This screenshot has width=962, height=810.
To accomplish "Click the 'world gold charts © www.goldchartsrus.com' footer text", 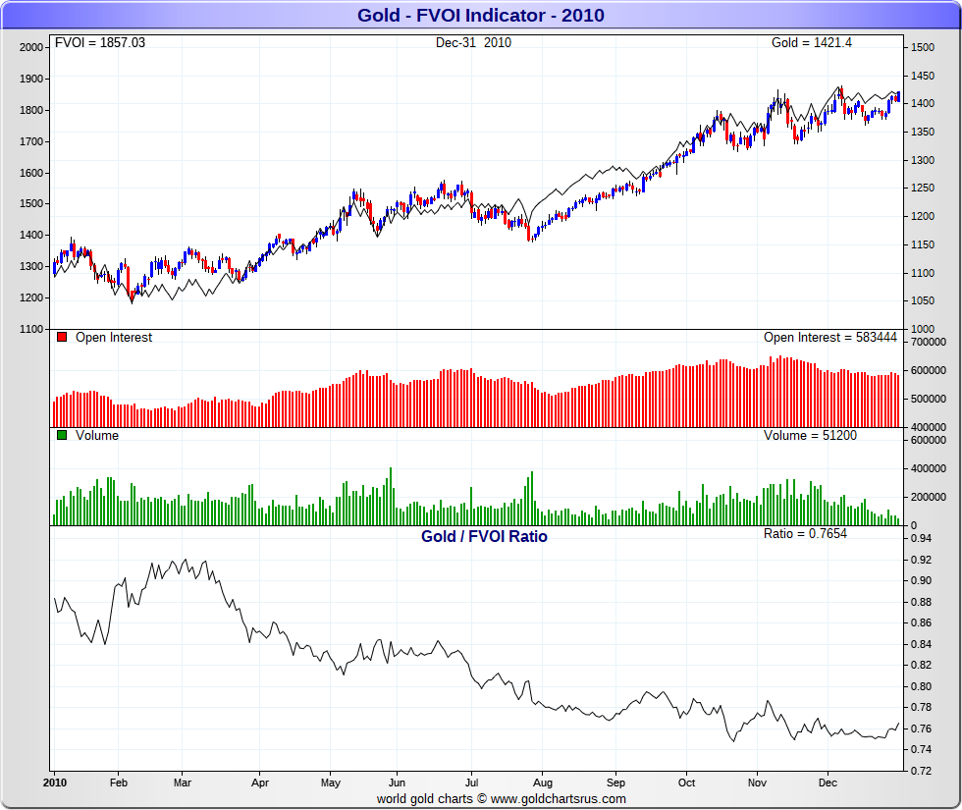I will pyautogui.click(x=502, y=799).
